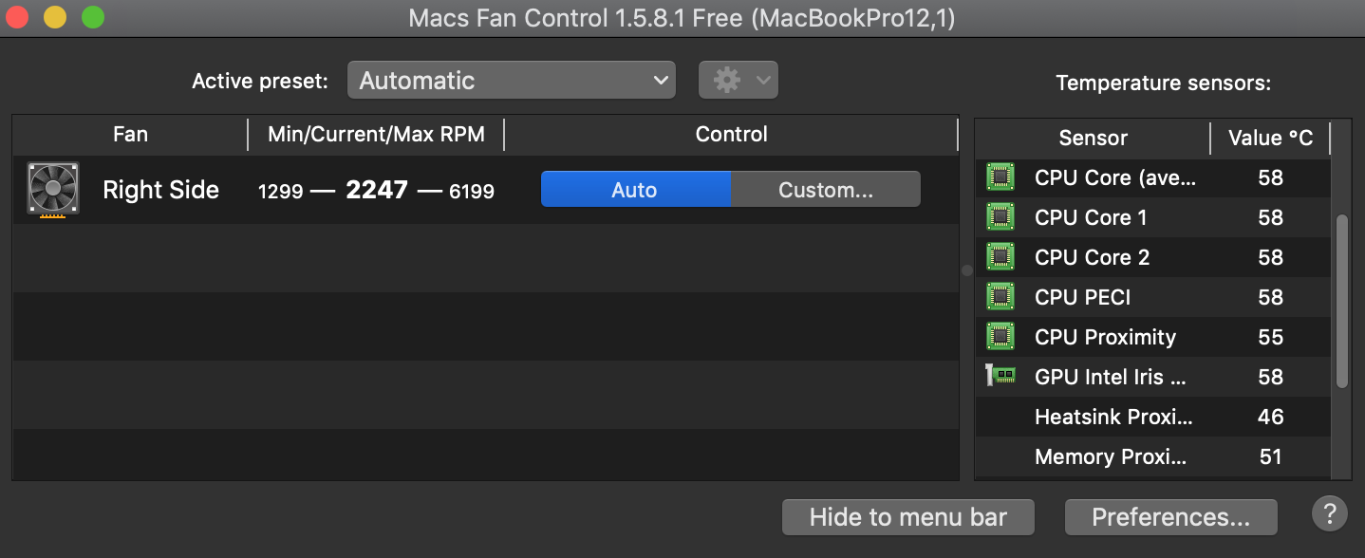Click the GPU Intel Iris card icon

pos(1000,377)
